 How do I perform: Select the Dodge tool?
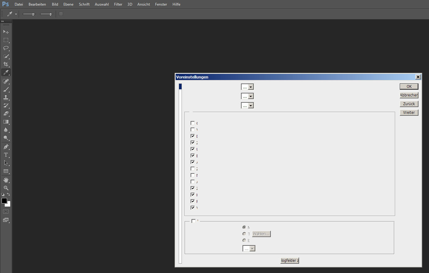6,138
